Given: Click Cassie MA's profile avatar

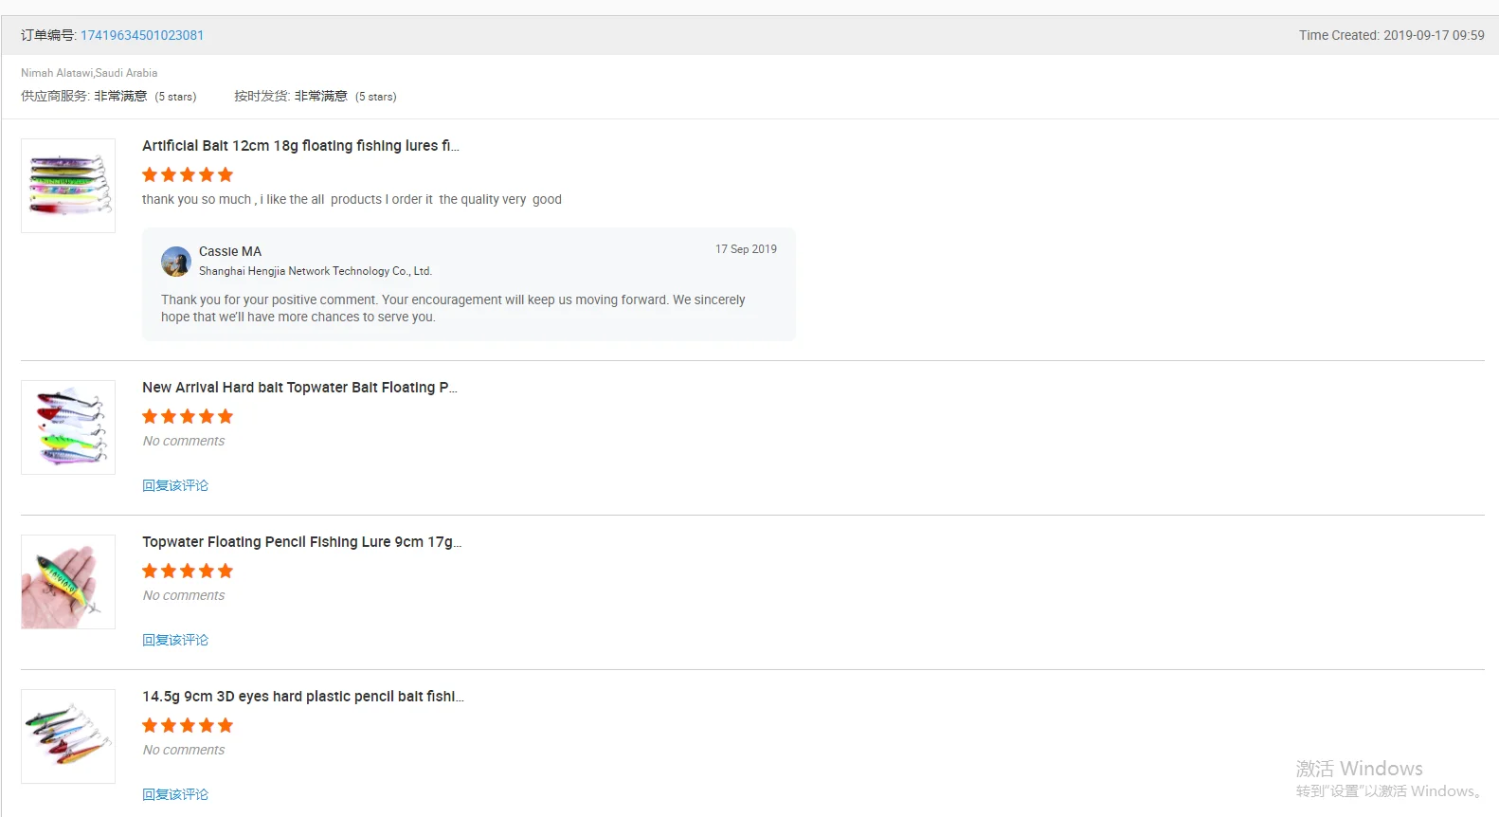Looking at the screenshot, I should point(176,261).
